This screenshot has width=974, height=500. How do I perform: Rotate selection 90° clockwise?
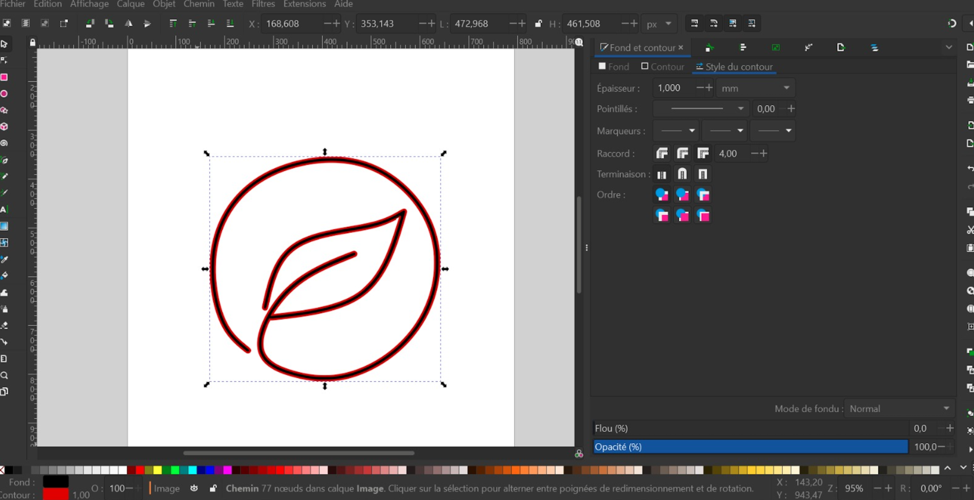point(109,23)
